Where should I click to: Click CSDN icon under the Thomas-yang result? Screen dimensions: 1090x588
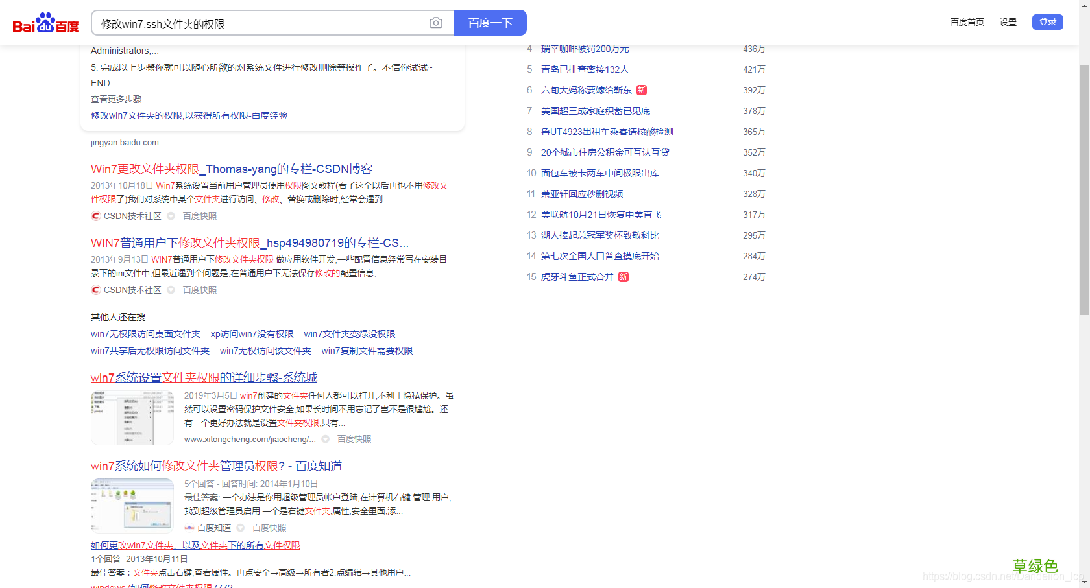[x=95, y=216]
